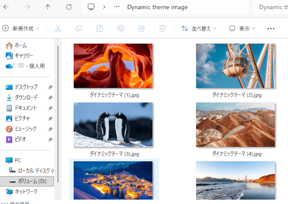This screenshot has height=204, width=288.
Task: Delete with the trash icon
Action: tap(163, 28)
